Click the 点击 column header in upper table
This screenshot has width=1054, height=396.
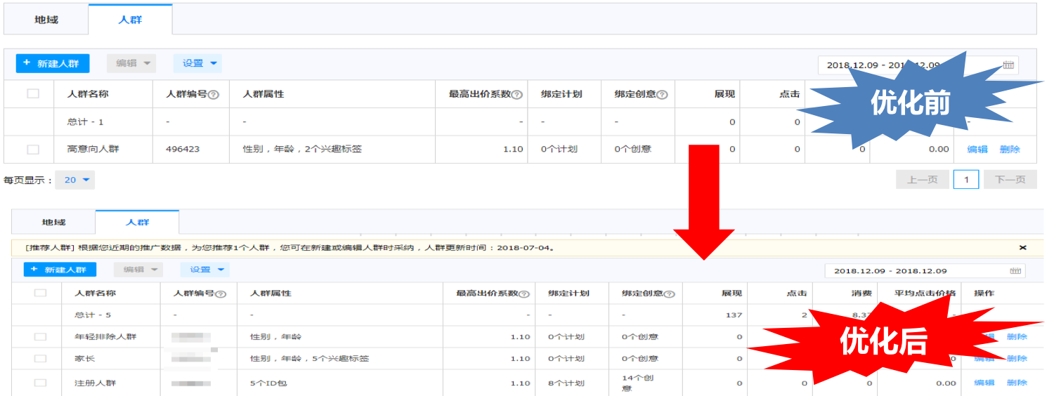pyautogui.click(x=790, y=94)
